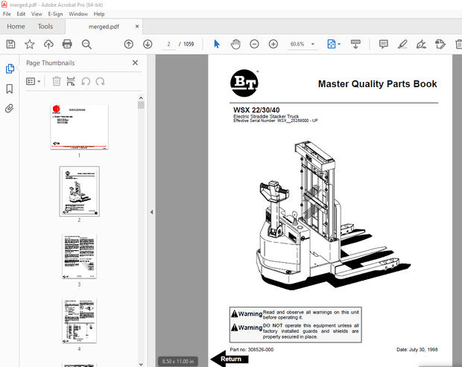The image size is (462, 367).
Task: Activate the selection arrow tool
Action: pyautogui.click(x=217, y=44)
